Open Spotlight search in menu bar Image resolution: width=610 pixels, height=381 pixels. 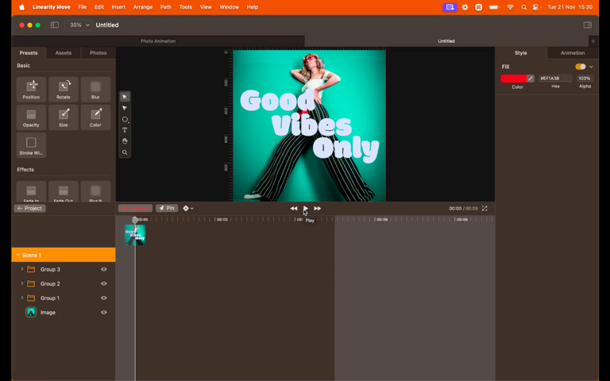524,7
